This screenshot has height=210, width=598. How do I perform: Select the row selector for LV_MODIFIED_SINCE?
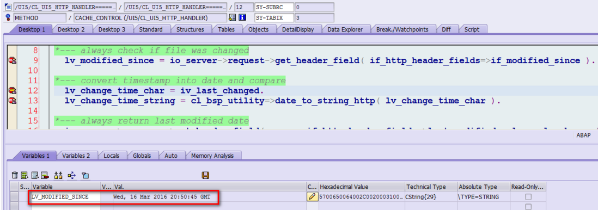pyautogui.click(x=14, y=196)
